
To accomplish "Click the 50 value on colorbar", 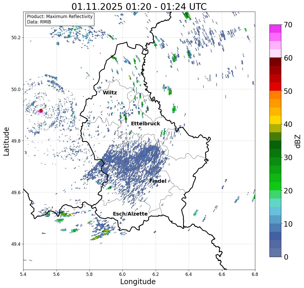I will 288,91.
